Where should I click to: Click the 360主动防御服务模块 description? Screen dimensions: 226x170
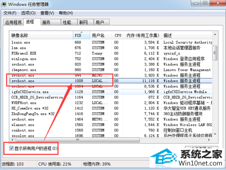click(183, 114)
